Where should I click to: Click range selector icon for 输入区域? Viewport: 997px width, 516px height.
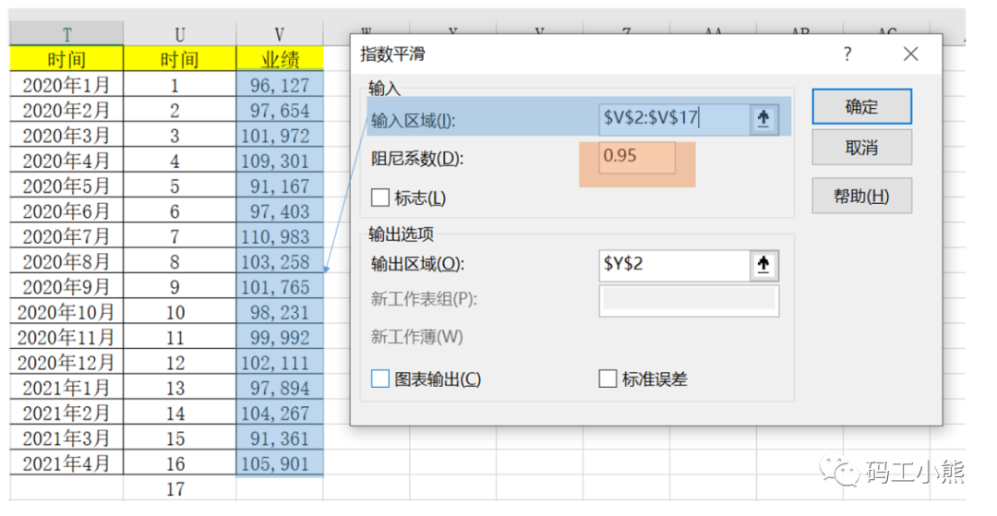pyautogui.click(x=763, y=118)
